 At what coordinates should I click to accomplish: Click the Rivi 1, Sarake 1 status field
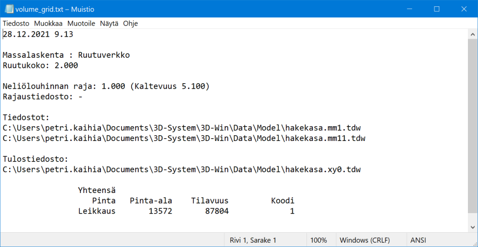pyautogui.click(x=253, y=240)
